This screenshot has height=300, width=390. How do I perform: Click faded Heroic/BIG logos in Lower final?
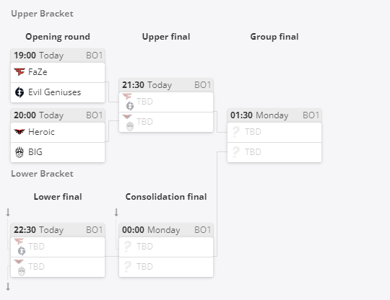click(20, 267)
